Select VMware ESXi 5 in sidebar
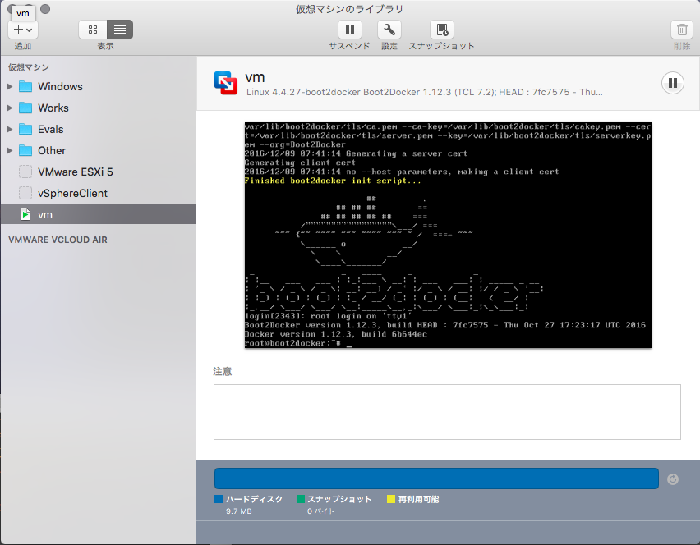This screenshot has height=545, width=700. [x=99, y=172]
